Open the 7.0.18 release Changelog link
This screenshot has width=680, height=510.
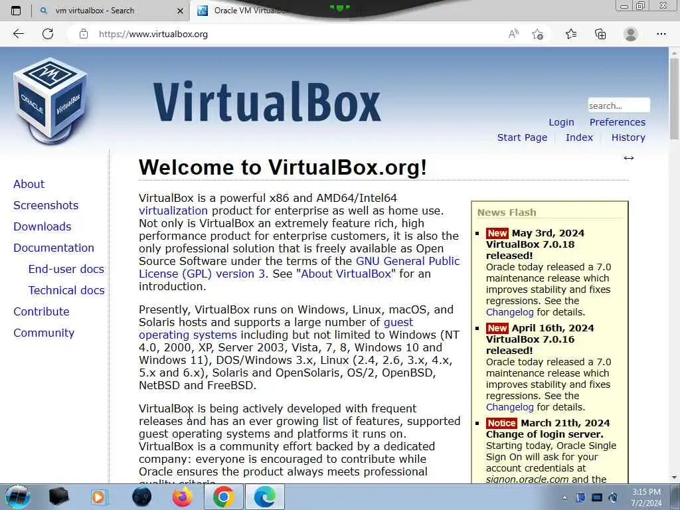point(509,312)
